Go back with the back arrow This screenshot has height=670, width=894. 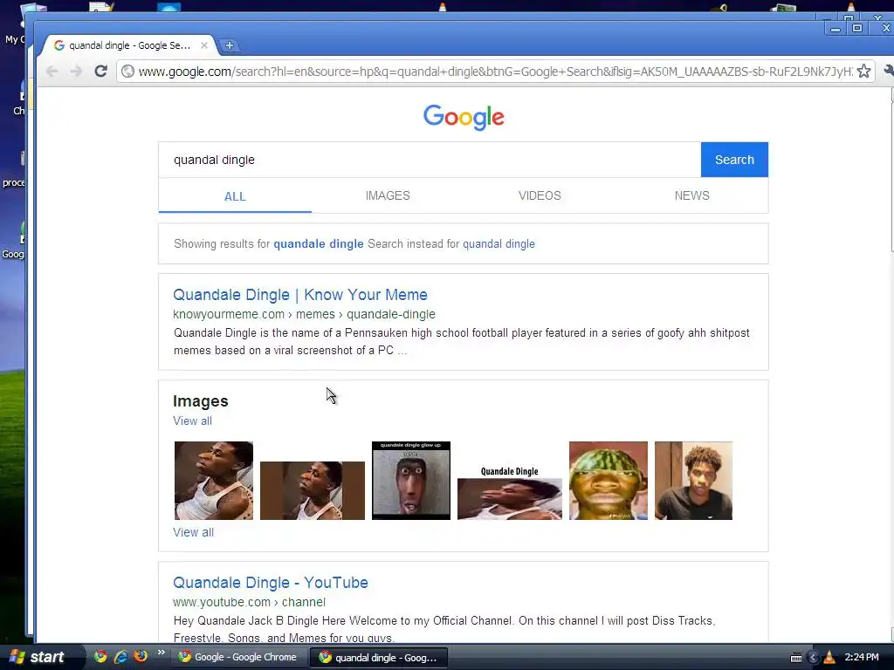(52, 72)
